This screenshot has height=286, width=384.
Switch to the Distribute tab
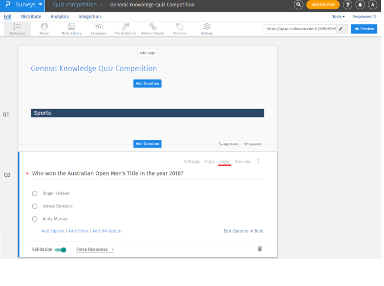(31, 17)
